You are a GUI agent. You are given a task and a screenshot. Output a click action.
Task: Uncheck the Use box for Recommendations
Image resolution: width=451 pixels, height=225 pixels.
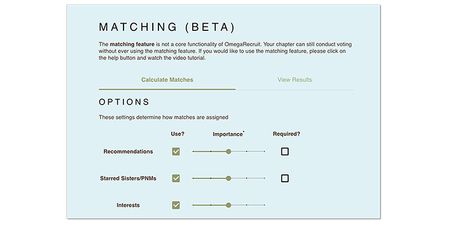pyautogui.click(x=176, y=151)
